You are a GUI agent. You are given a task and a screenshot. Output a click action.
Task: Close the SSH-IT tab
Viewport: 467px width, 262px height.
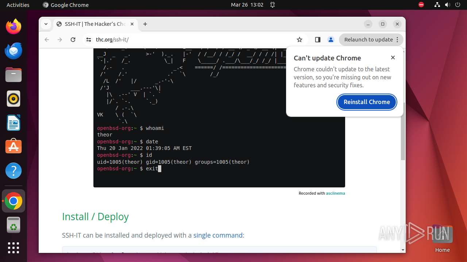click(132, 24)
